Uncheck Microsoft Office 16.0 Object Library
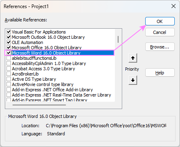The image size is (180, 147). (8, 48)
